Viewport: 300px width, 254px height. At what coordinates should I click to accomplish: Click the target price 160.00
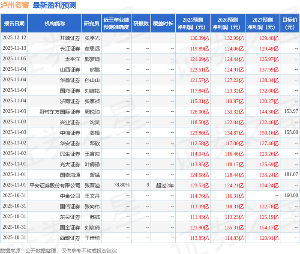pyautogui.click(x=291, y=195)
